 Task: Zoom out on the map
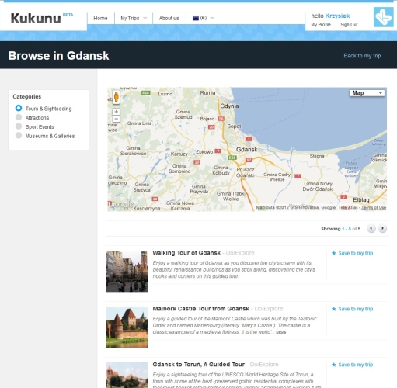[x=117, y=119]
